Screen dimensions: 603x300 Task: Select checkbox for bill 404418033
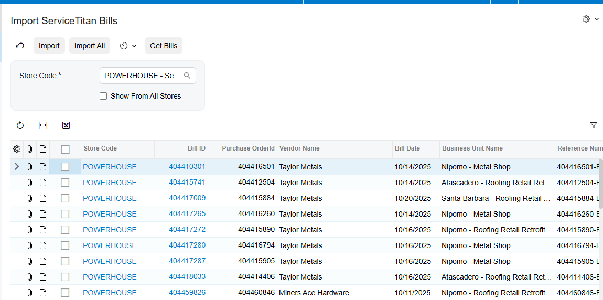click(x=65, y=277)
